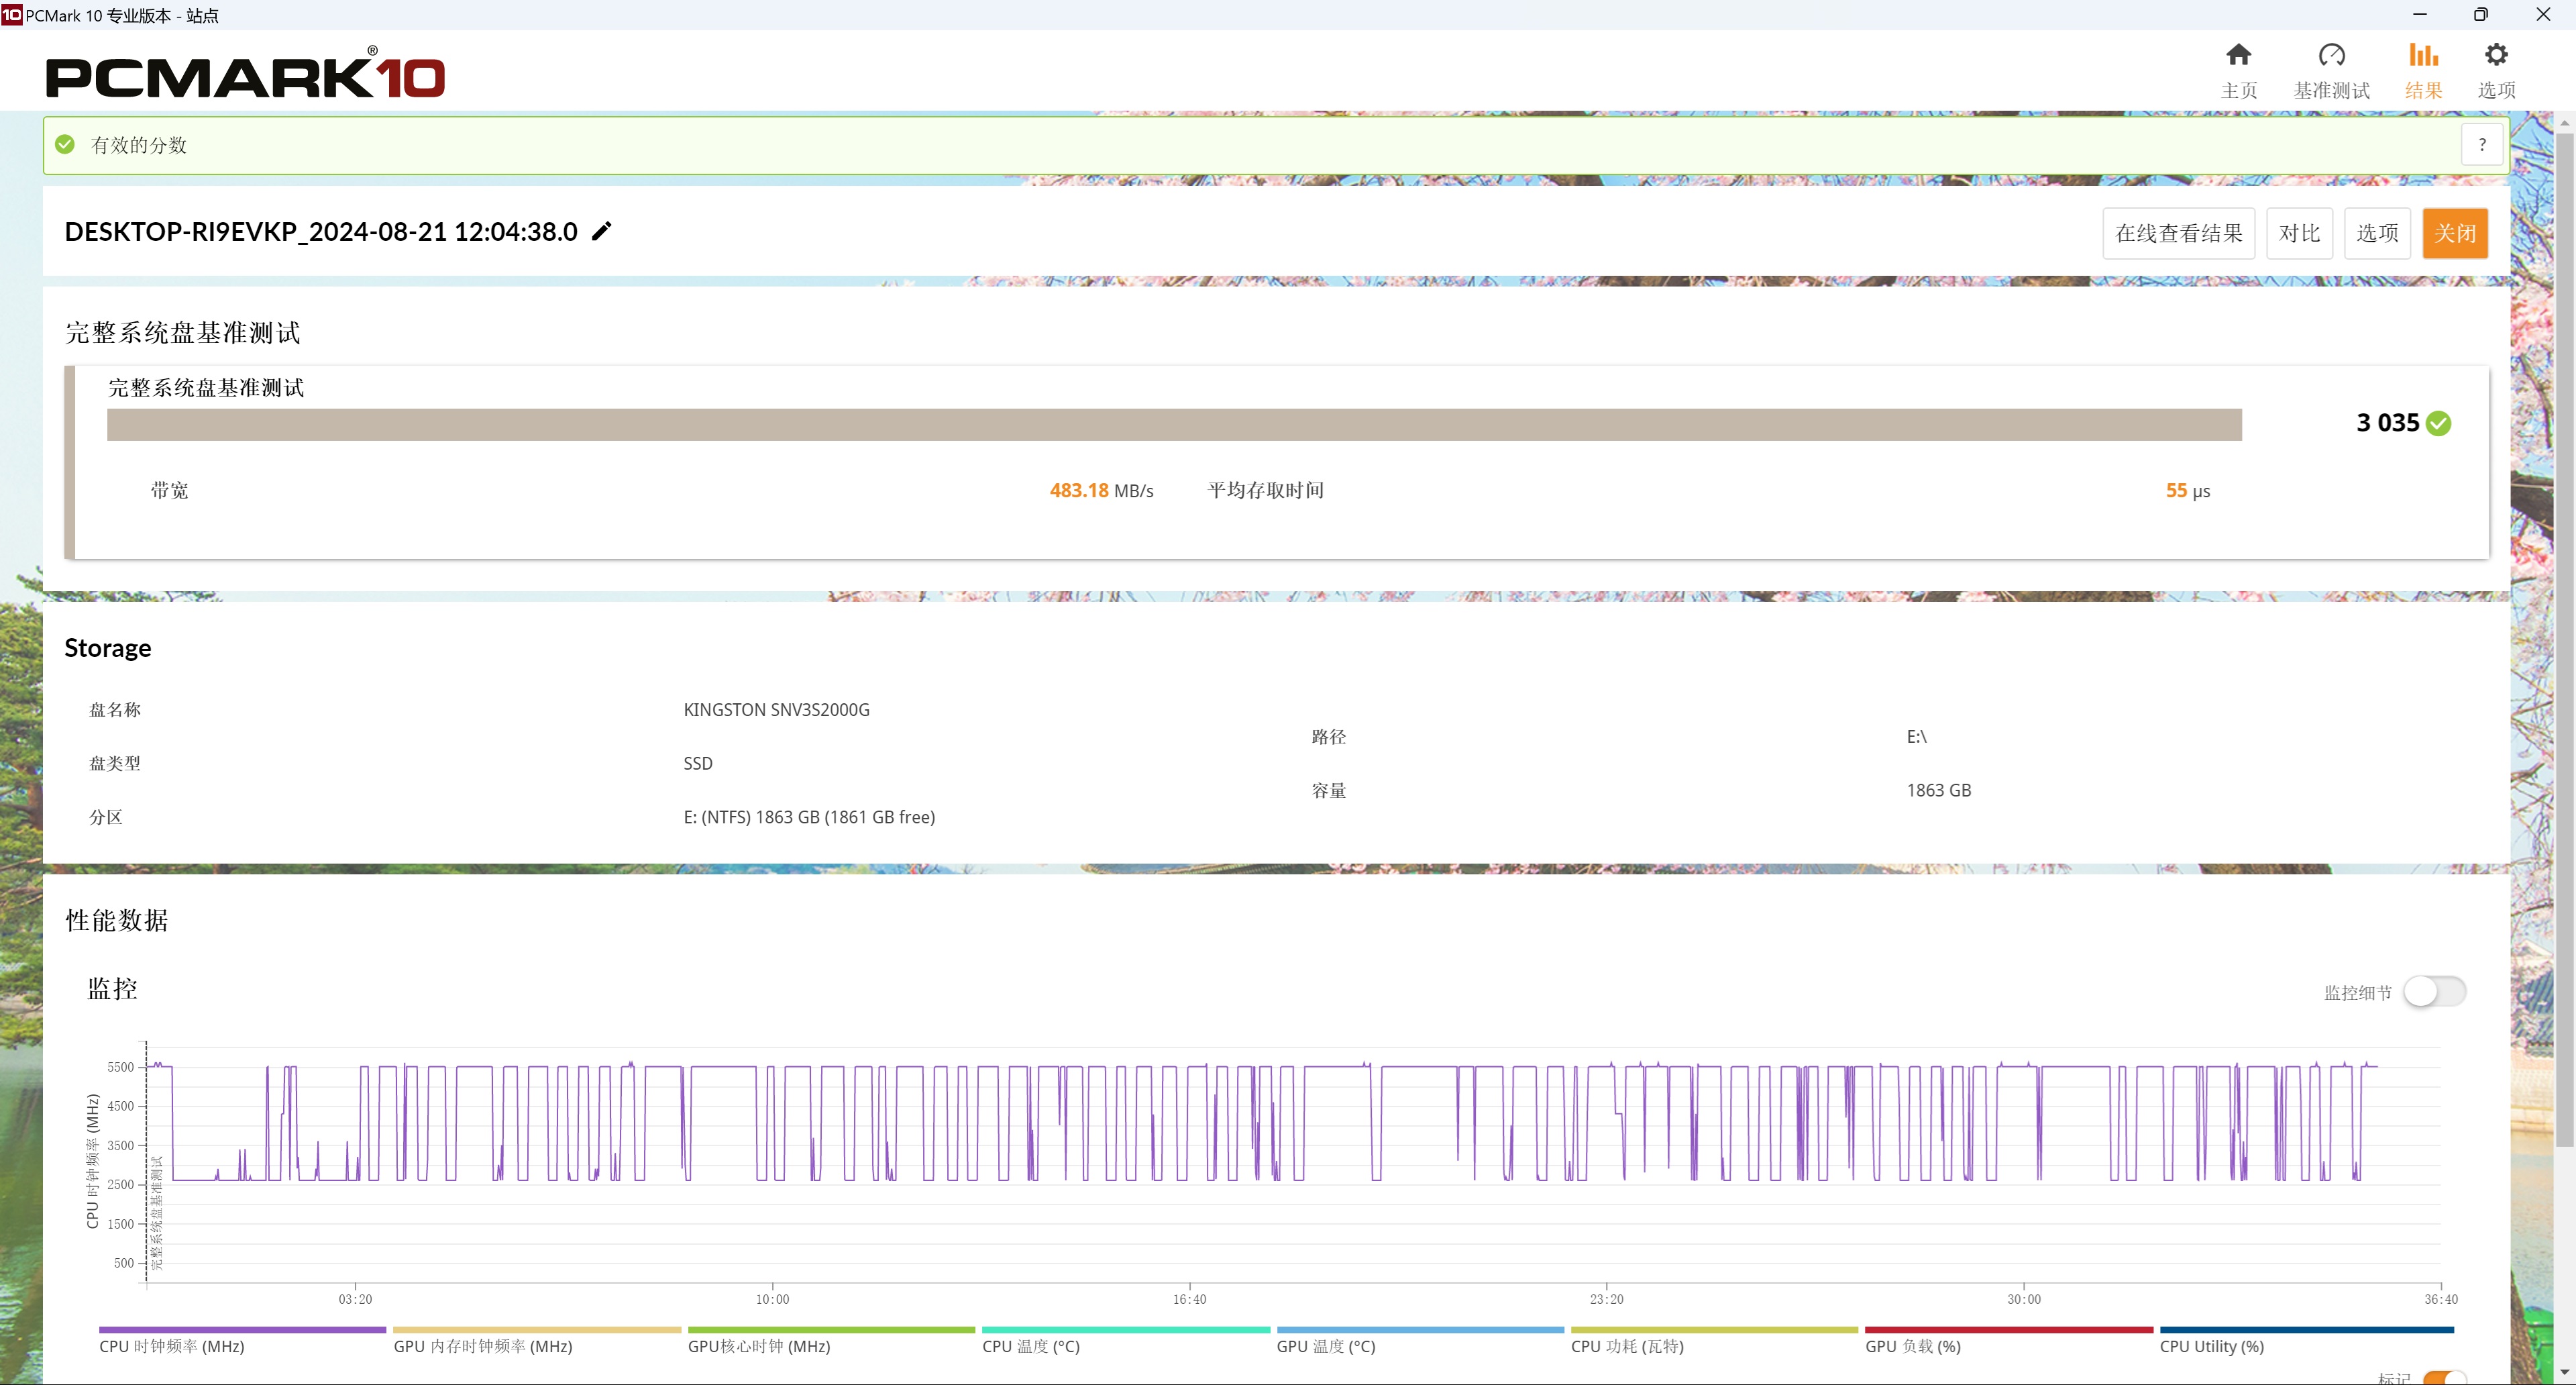Click the vertical scrollbar thumb
The width and height of the screenshot is (2576, 1385).
tap(2565, 640)
